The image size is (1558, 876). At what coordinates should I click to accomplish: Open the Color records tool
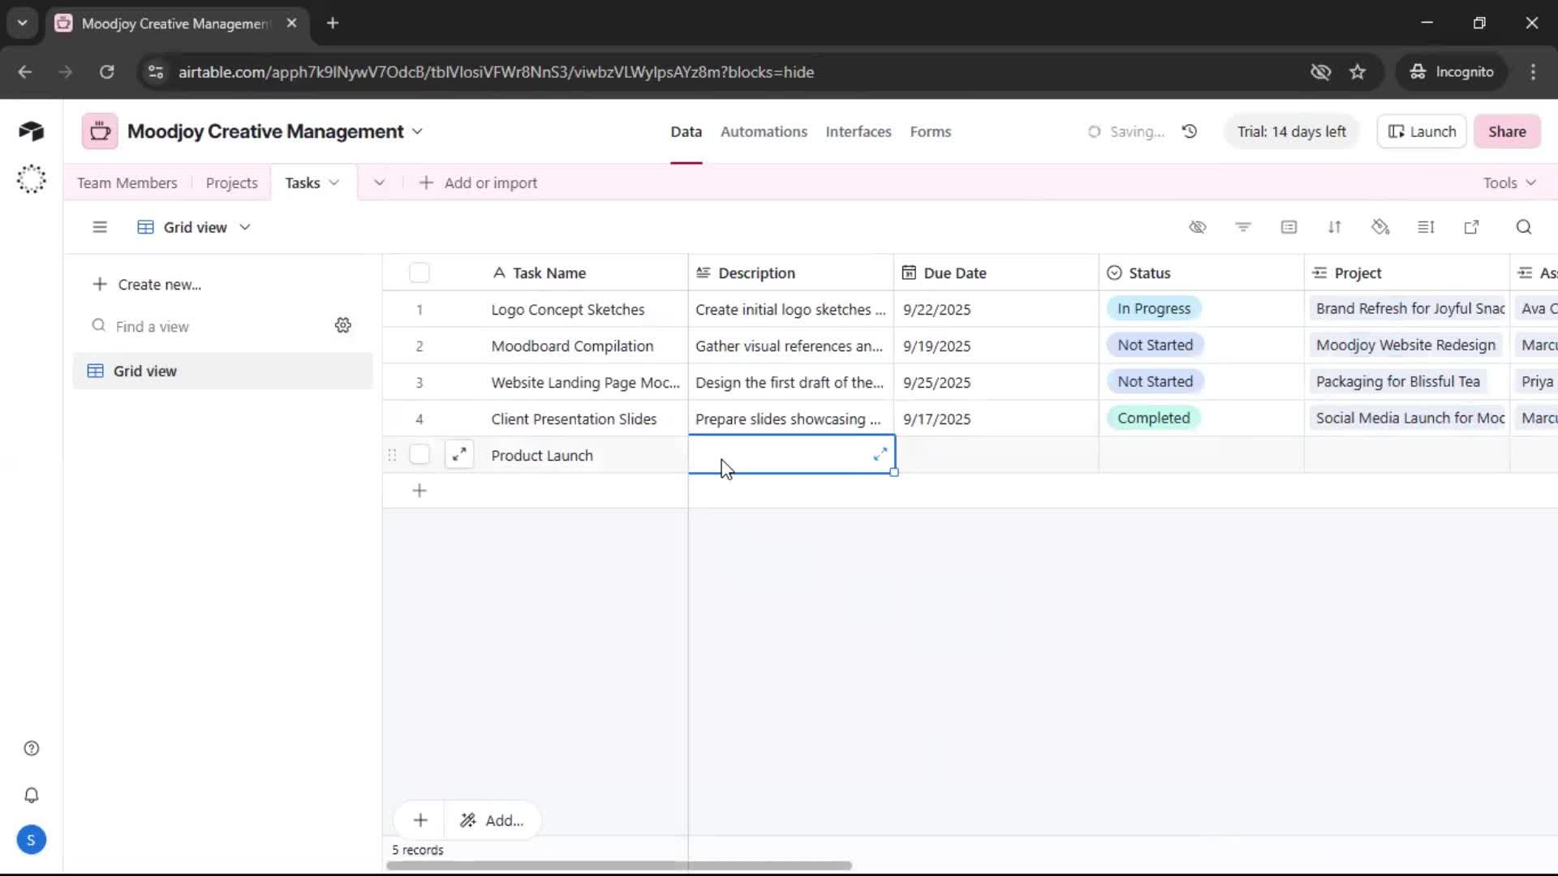(1380, 227)
